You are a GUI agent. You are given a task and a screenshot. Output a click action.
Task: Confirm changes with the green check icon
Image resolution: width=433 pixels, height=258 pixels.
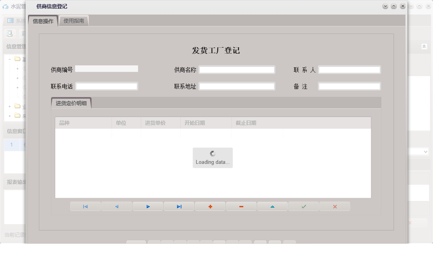(304, 206)
